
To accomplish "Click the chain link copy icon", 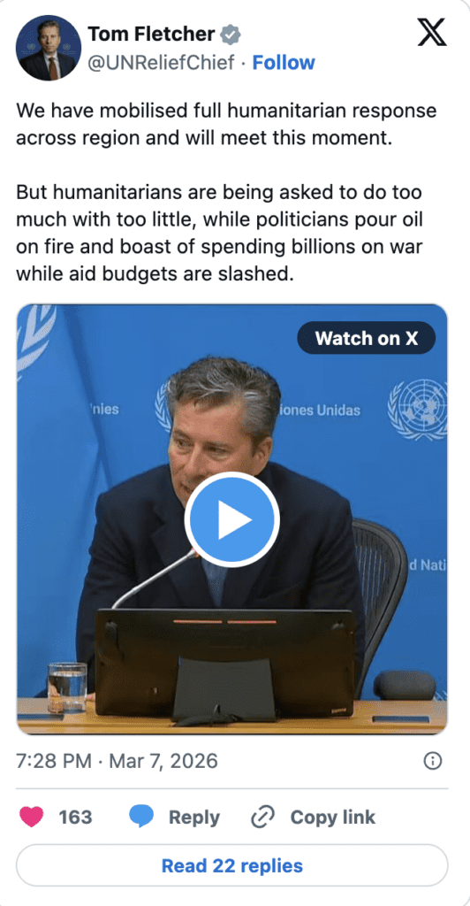I will click(262, 817).
